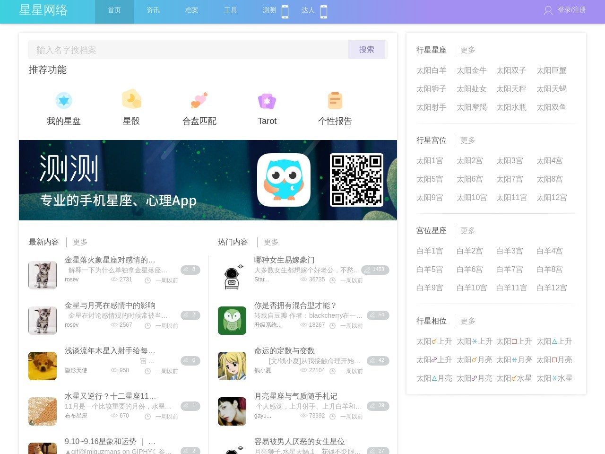Image resolution: width=605 pixels, height=454 pixels.
Task: Open 合盘匹配 heart matching icon
Action: coord(199,100)
